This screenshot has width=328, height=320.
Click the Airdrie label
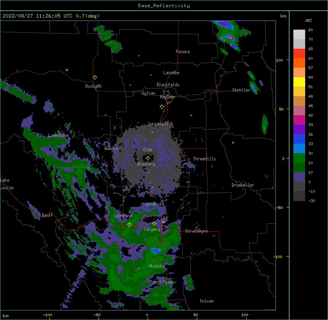click(154, 204)
